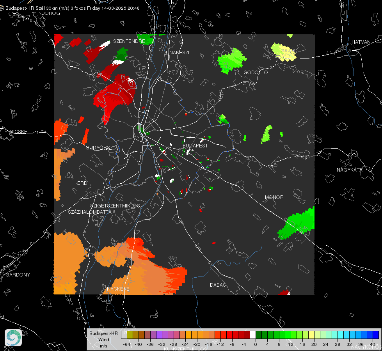Click the -24 legend scale value
This screenshot has width=382, height=351.
point(185,344)
